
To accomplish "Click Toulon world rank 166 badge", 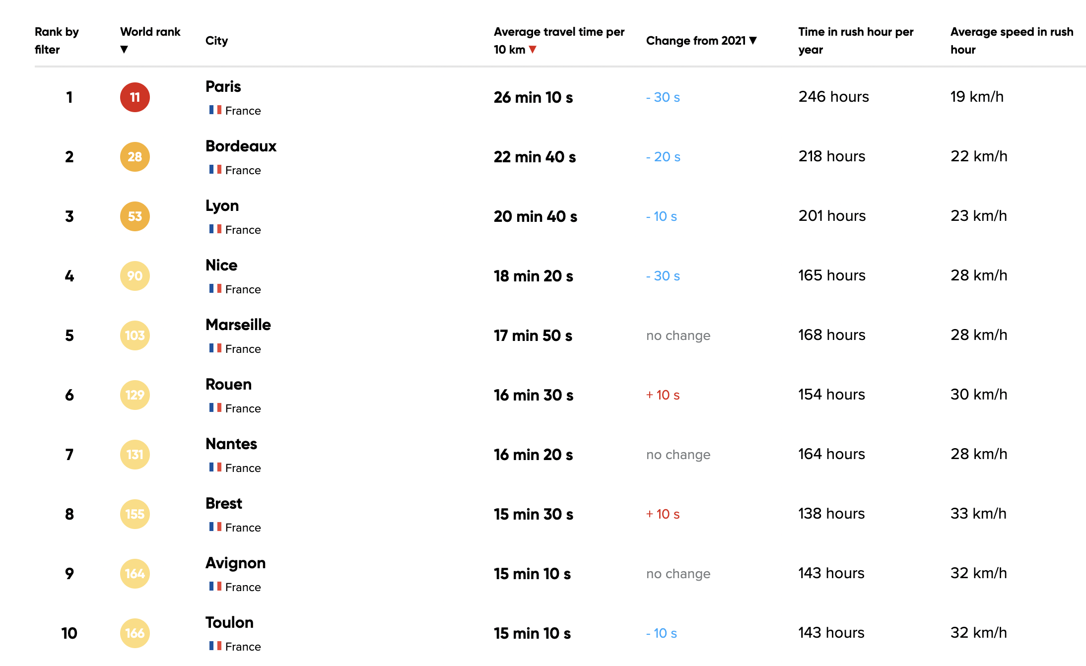I will coord(135,633).
